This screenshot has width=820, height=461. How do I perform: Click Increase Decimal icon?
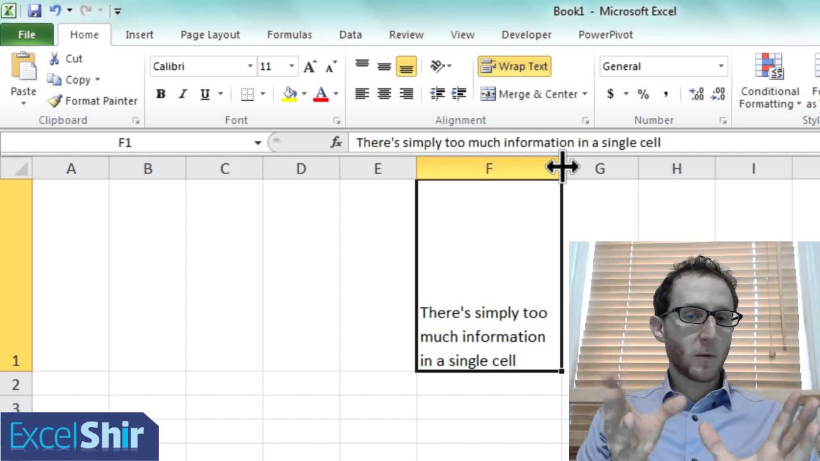[x=696, y=94]
